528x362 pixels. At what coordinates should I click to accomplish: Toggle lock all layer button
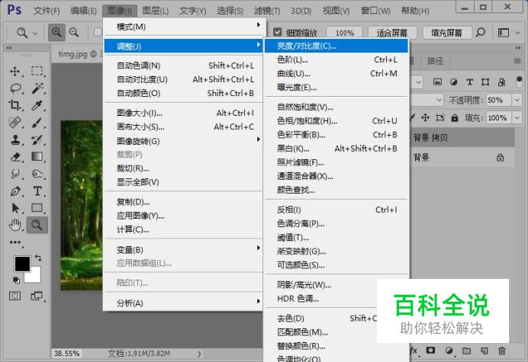pyautogui.click(x=455, y=118)
